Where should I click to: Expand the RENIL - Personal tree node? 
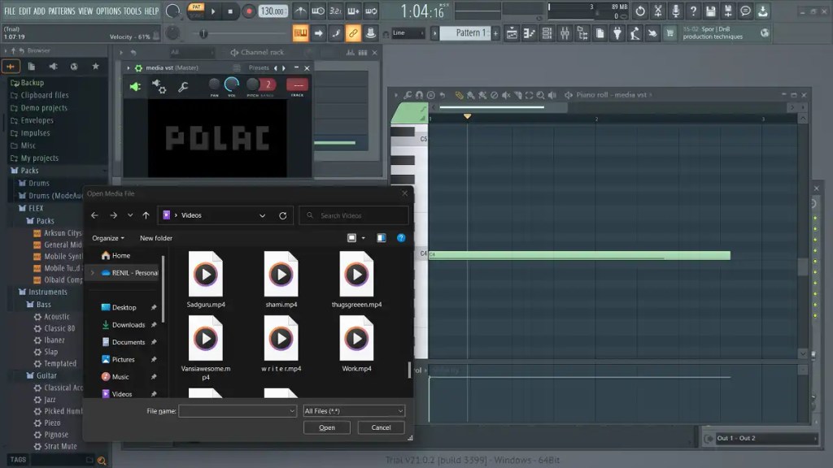pyautogui.click(x=93, y=273)
